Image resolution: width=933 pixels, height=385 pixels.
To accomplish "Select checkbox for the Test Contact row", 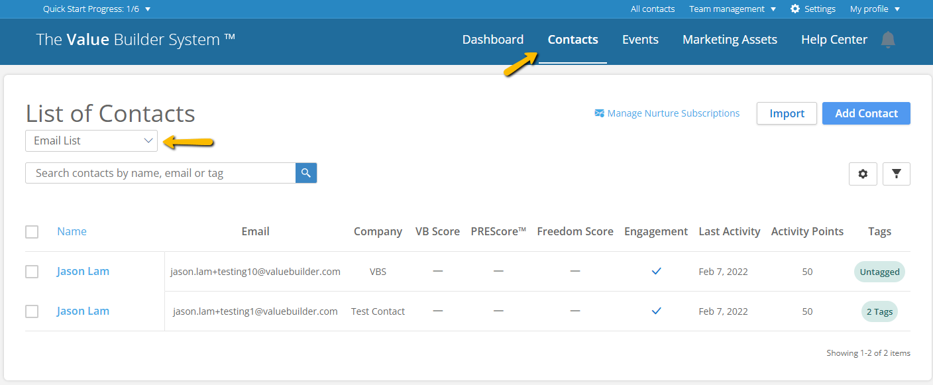I will tap(32, 311).
